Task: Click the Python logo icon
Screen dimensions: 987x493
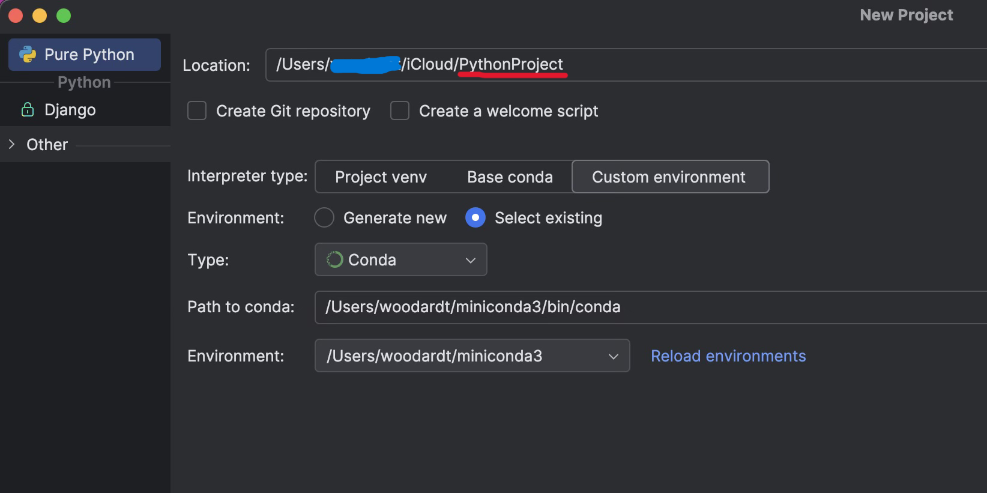Action: pos(28,55)
